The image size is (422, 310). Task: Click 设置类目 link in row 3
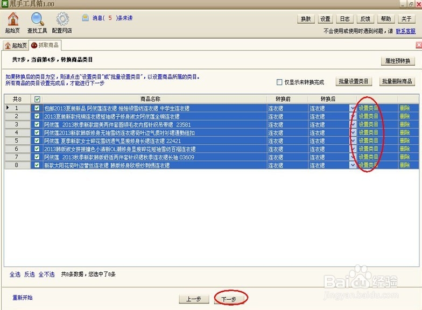coord(368,124)
